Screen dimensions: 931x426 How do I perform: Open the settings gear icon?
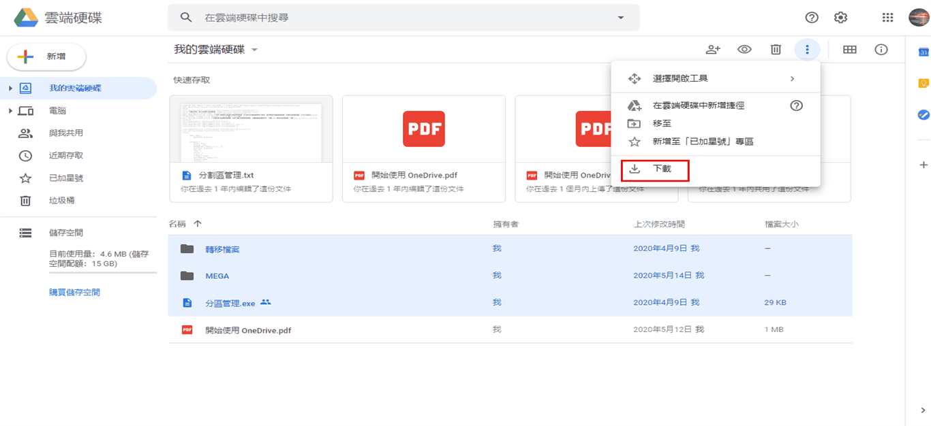841,18
